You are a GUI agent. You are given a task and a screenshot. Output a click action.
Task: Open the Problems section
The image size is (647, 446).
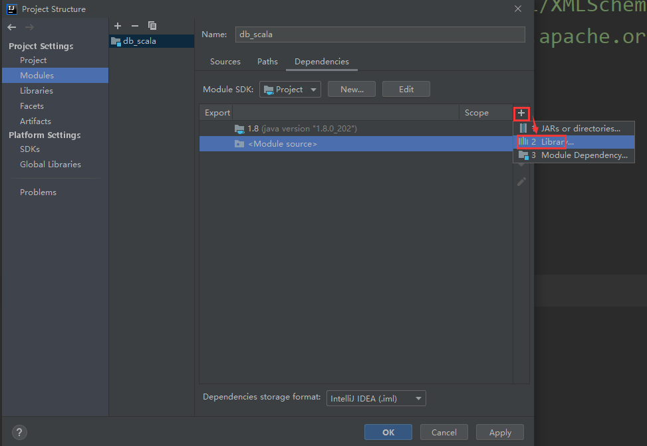(38, 192)
